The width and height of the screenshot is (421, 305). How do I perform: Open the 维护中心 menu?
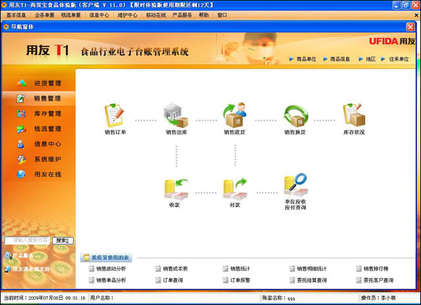click(128, 15)
